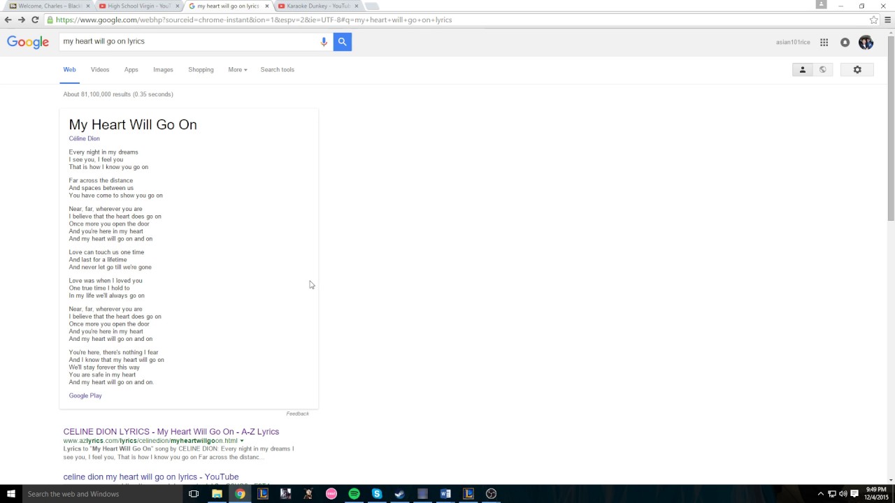
Task: Click the Chrome forward arrow
Action: 21,20
